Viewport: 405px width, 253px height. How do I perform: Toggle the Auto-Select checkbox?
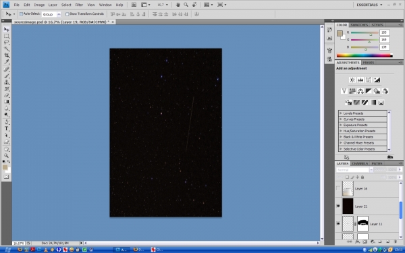21,14
